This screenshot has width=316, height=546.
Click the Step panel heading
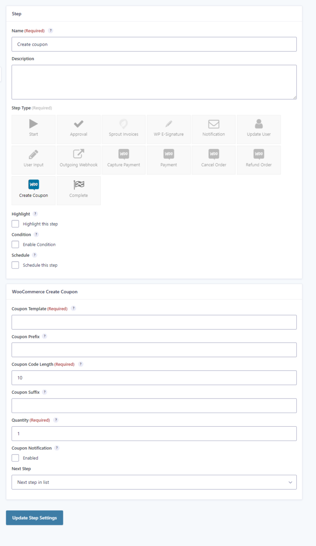tap(16, 14)
